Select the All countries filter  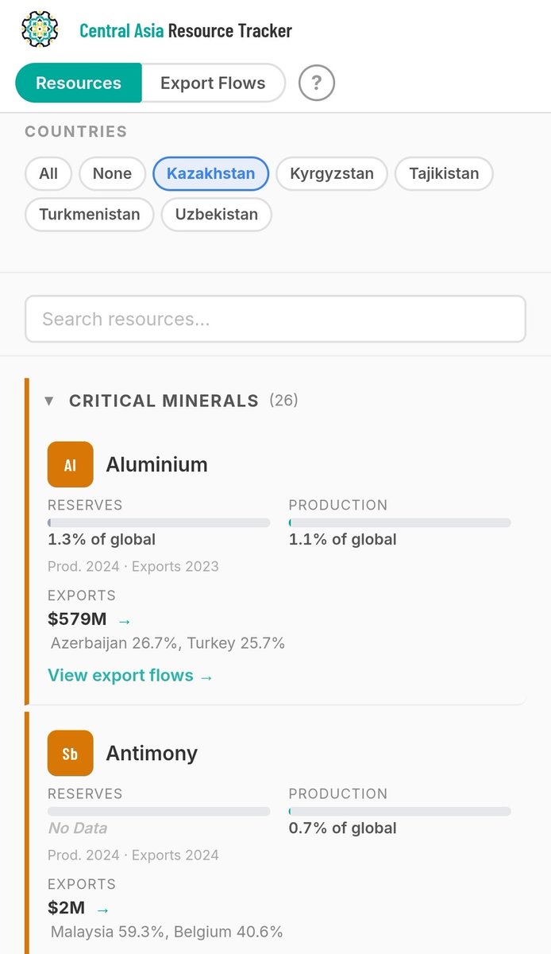[48, 173]
